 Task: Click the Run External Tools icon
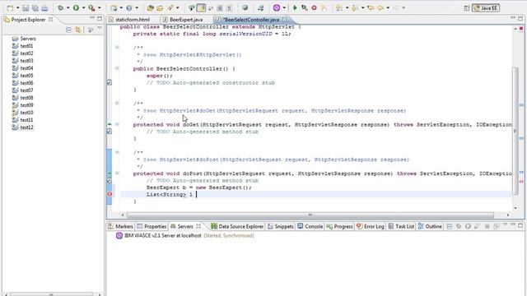pos(91,8)
